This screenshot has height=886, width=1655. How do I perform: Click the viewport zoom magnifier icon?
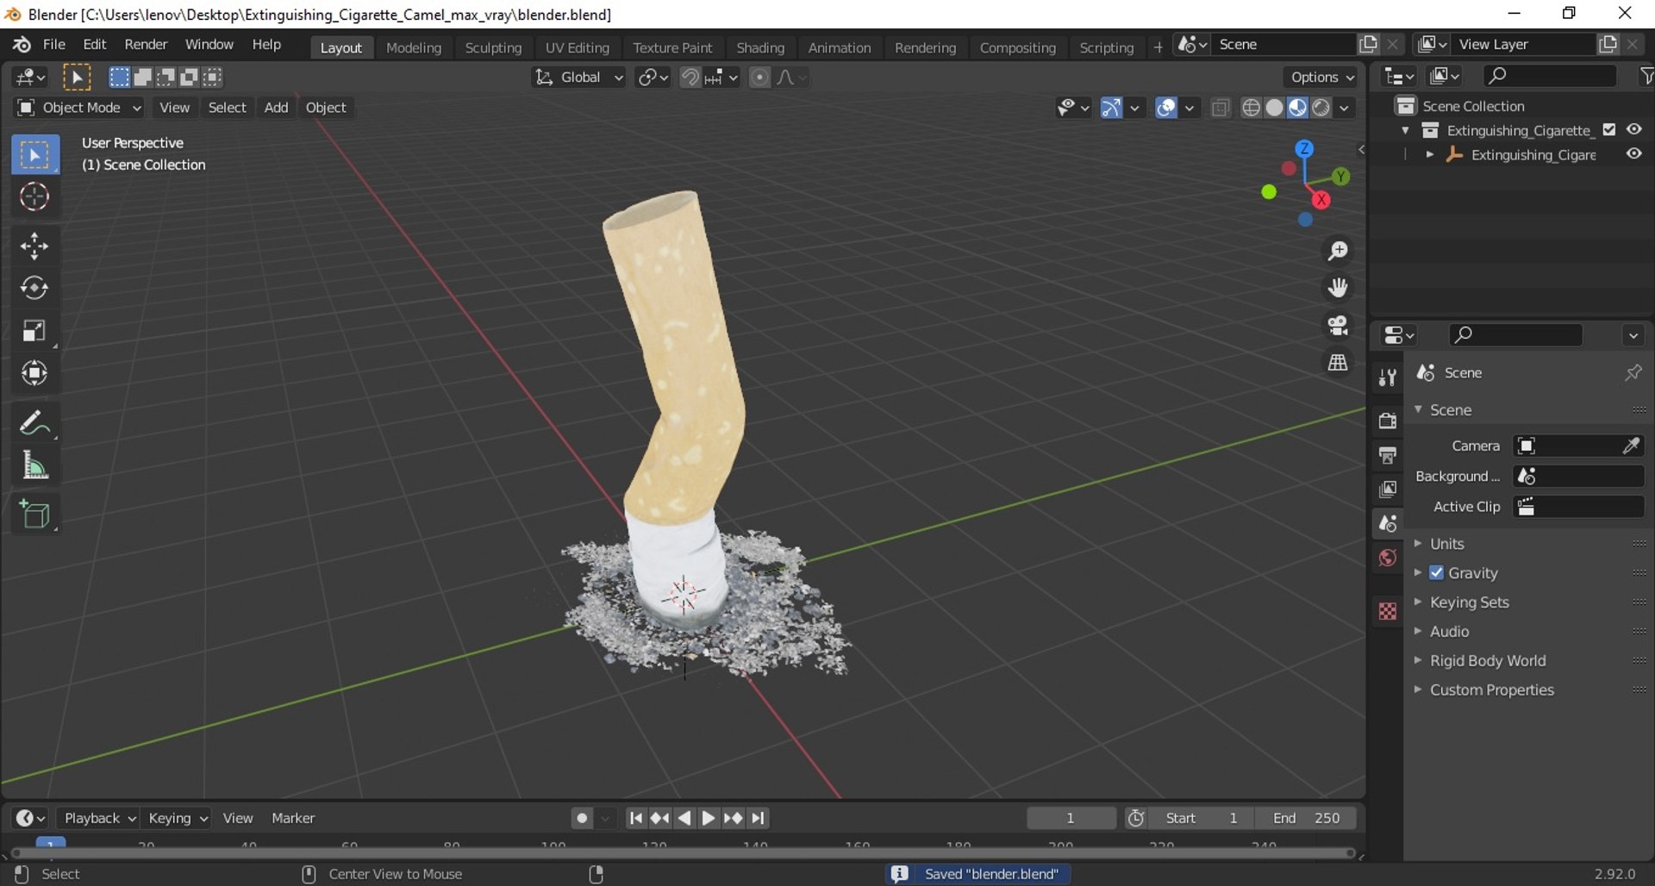[1338, 251]
